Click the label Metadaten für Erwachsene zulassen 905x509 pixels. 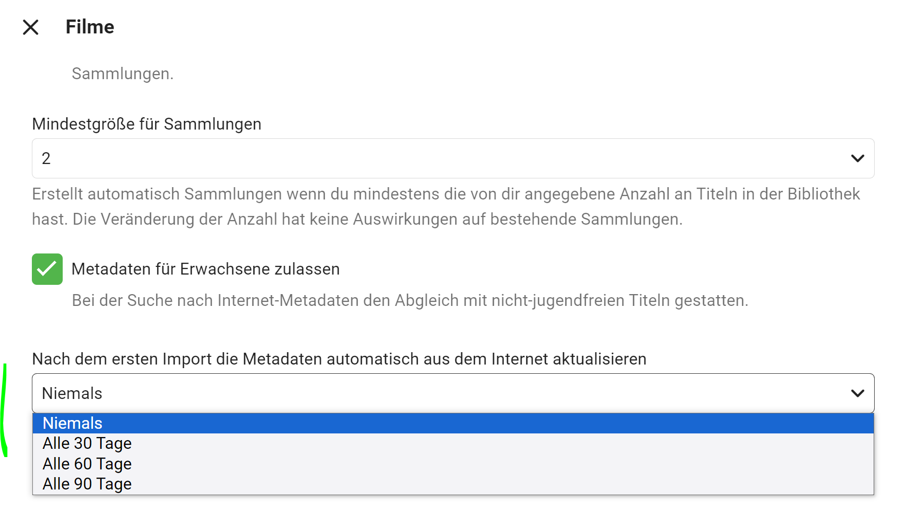pyautogui.click(x=206, y=269)
